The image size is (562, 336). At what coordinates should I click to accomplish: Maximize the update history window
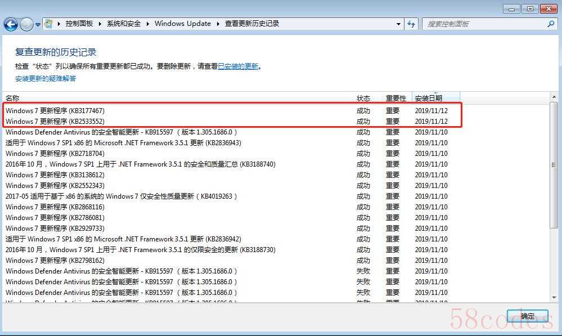530,8
